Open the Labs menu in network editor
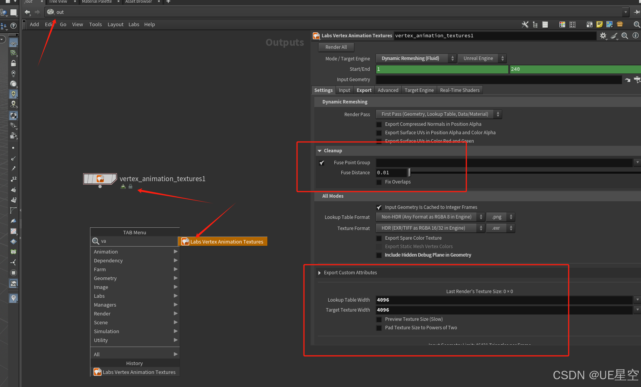 (134, 25)
